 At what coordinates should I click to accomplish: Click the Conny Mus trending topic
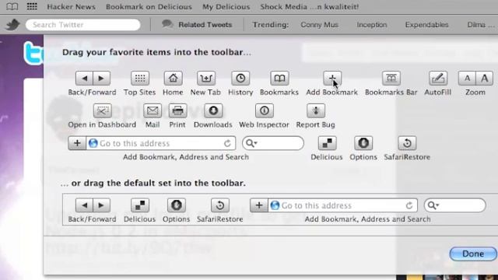[320, 25]
